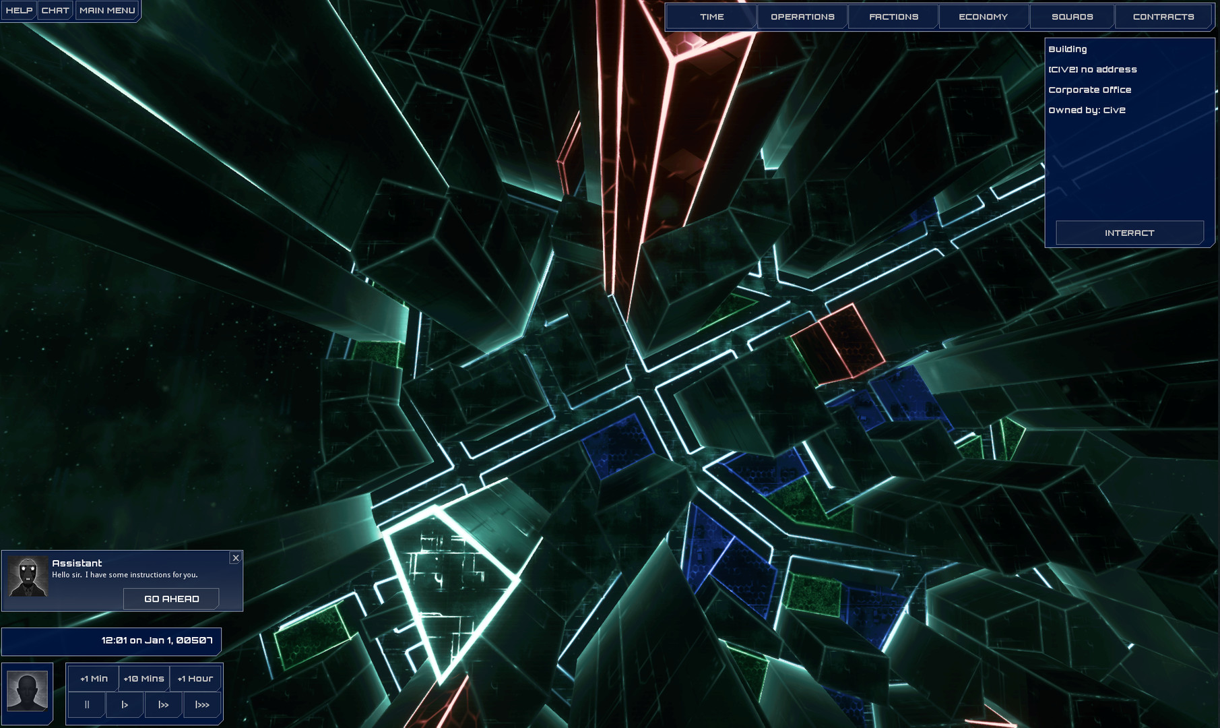
Task: Click the Assistant's portrait image
Action: [29, 576]
